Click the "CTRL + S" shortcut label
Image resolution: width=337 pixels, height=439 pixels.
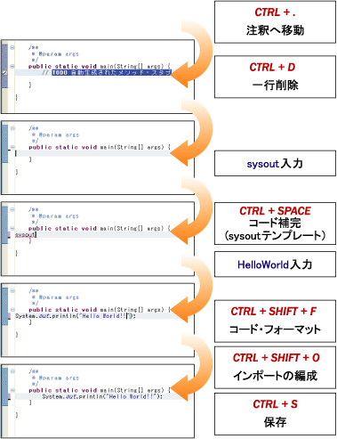click(275, 404)
